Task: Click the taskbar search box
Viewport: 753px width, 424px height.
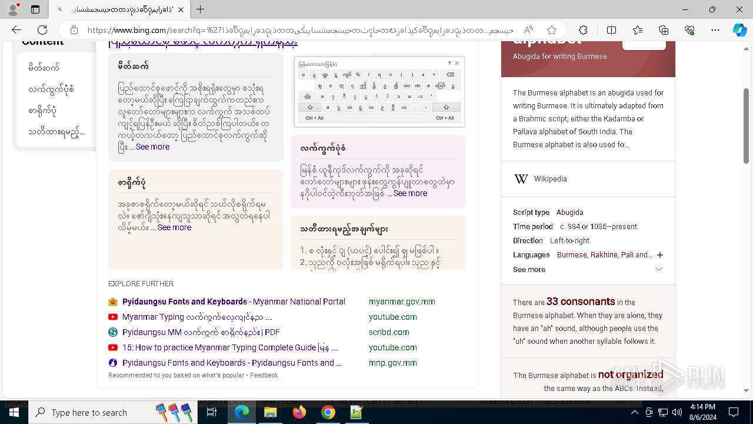Action: coord(112,412)
